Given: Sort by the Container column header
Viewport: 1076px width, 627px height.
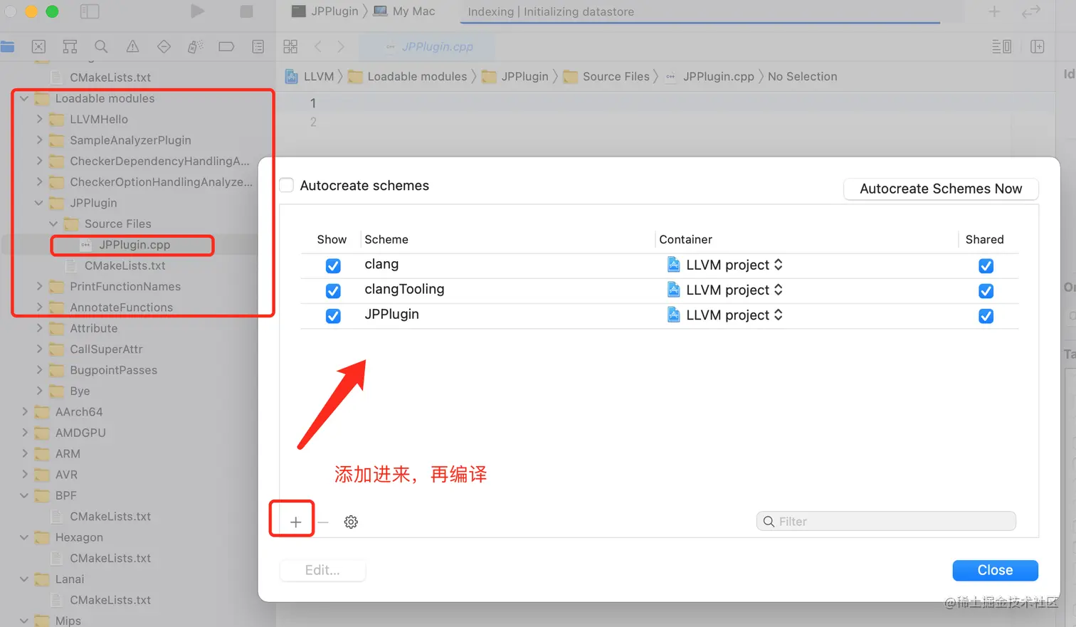Looking at the screenshot, I should 685,239.
